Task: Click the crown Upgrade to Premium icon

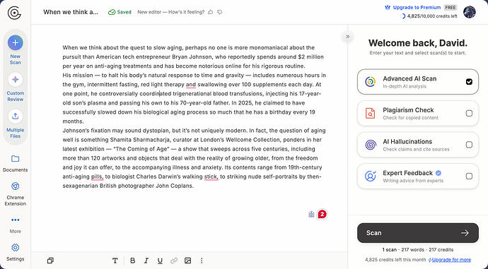Action: pyautogui.click(x=388, y=8)
